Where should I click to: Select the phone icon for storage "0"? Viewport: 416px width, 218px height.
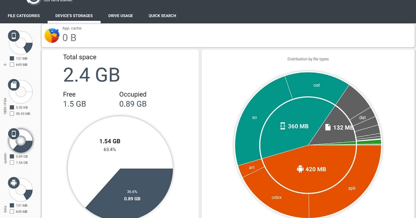tap(14, 35)
